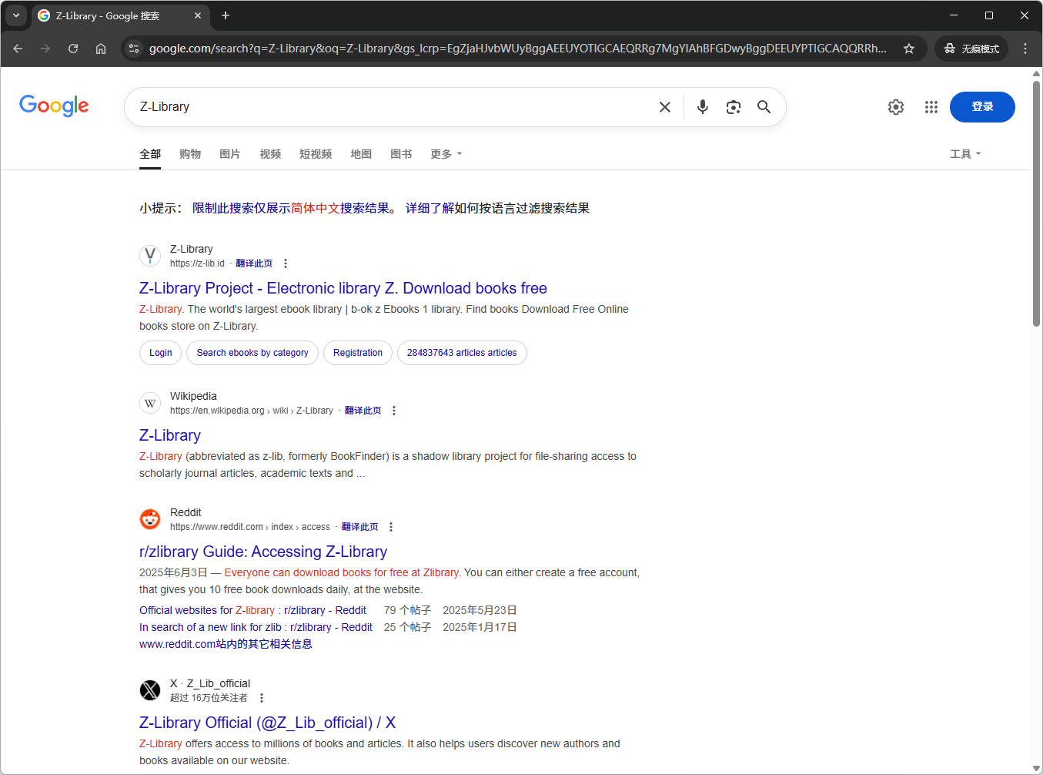Viewport: 1043px width, 775px height.
Task: Open Chrome three-dot menu
Action: pyautogui.click(x=1025, y=49)
